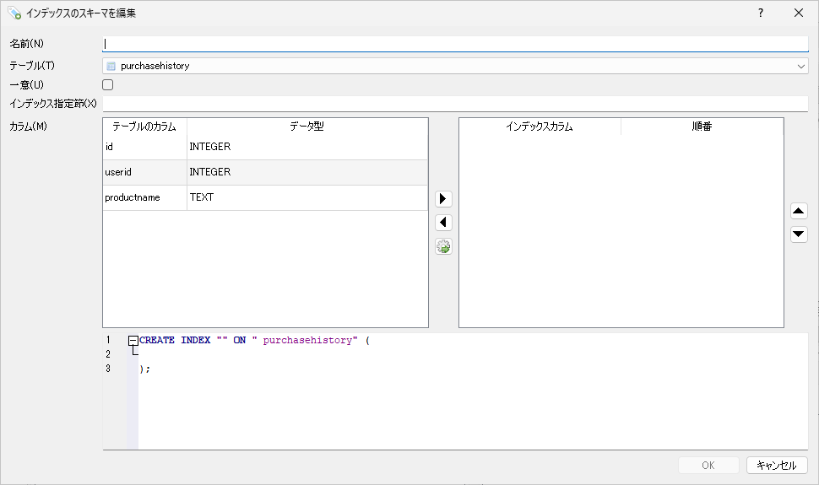Click the OK button
The width and height of the screenshot is (819, 485).
[x=708, y=466]
